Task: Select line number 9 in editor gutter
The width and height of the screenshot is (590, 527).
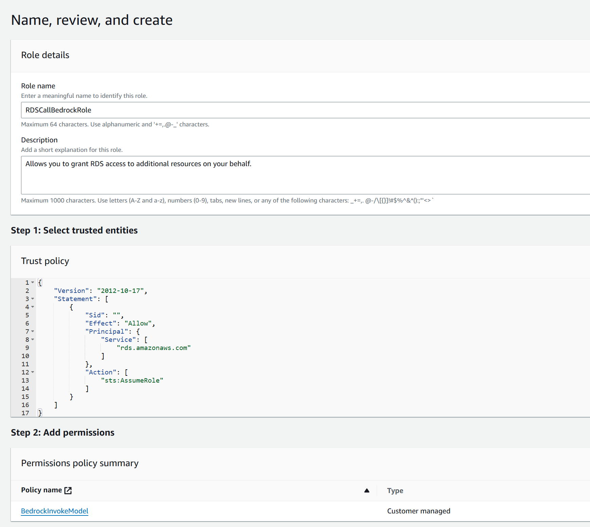Action: (x=27, y=348)
